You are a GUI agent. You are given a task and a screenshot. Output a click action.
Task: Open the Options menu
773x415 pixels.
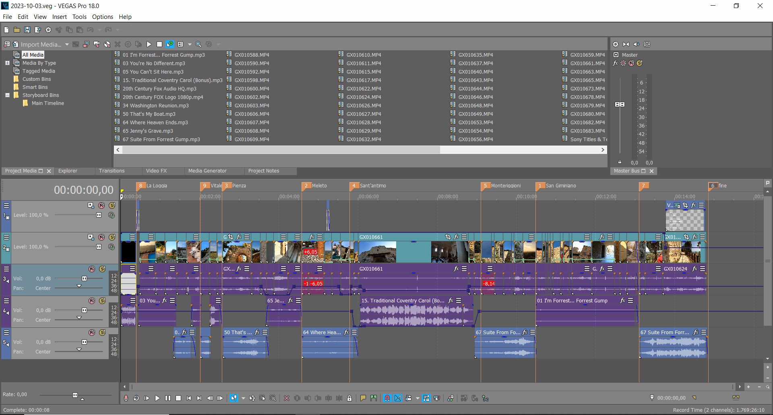coord(103,17)
